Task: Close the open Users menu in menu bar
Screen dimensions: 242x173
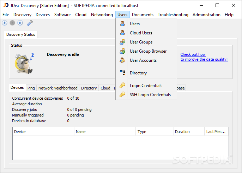Action: point(122,15)
